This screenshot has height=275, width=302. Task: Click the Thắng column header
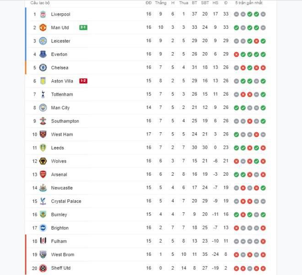(x=161, y=3)
